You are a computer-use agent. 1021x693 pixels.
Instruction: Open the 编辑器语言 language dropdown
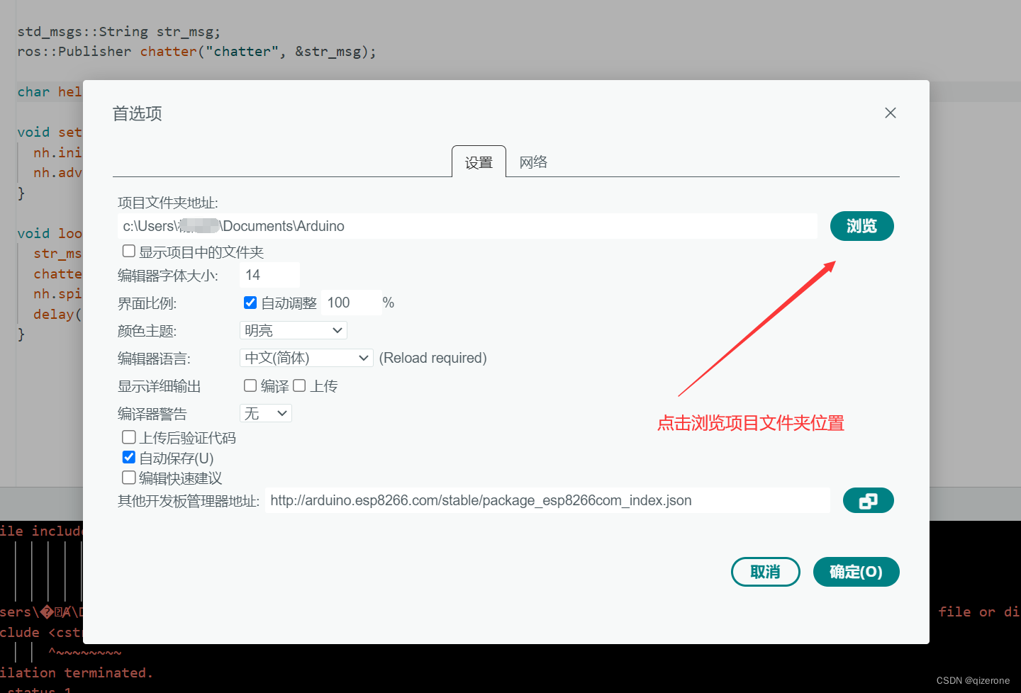coord(306,357)
